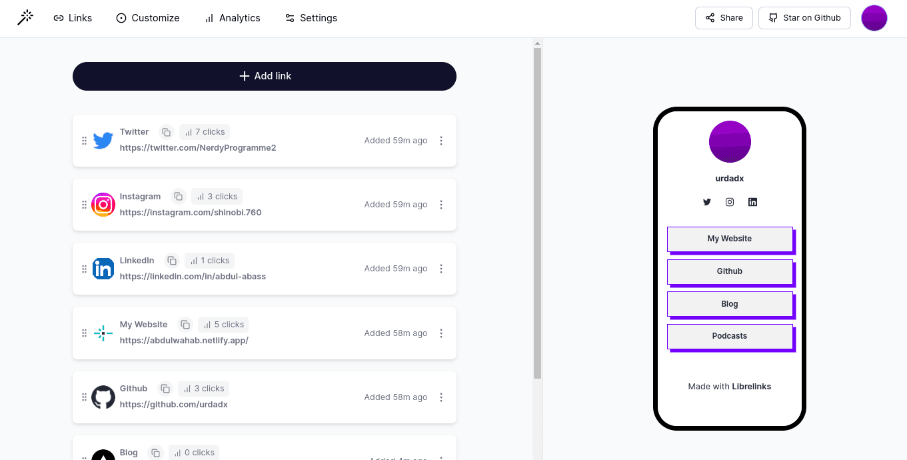Click the Star on Github button
This screenshot has width=907, height=460.
(x=804, y=18)
